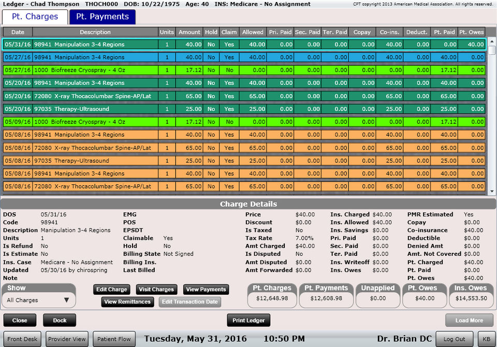Click the Pt. Payments total $12,608.98
This screenshot has height=347, width=497.
click(x=326, y=298)
